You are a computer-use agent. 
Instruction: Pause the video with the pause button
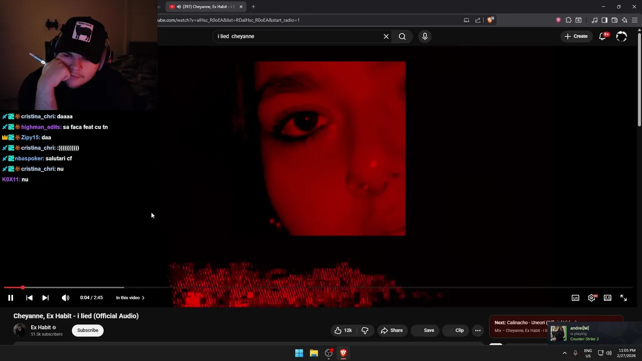coord(11,298)
